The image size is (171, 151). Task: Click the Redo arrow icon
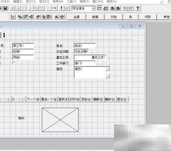54,8
